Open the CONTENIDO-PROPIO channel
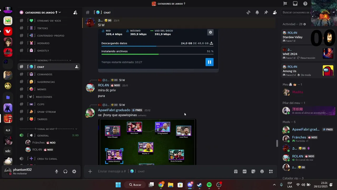Screen dimensions: 337x190 pos(49,36)
